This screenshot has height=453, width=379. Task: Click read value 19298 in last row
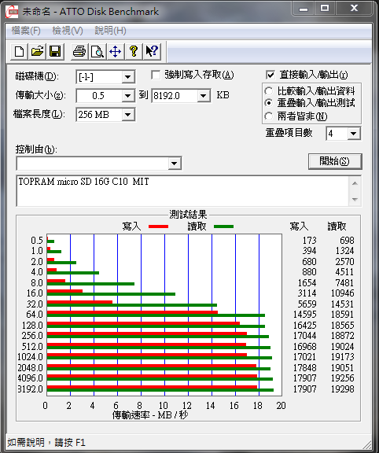click(x=342, y=389)
